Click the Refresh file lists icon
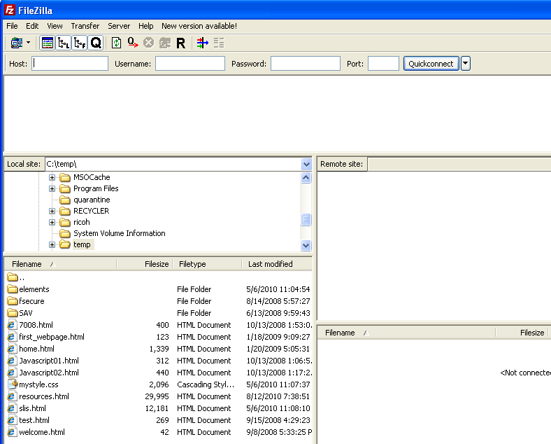Screen dimensions: 551x444 (116, 43)
